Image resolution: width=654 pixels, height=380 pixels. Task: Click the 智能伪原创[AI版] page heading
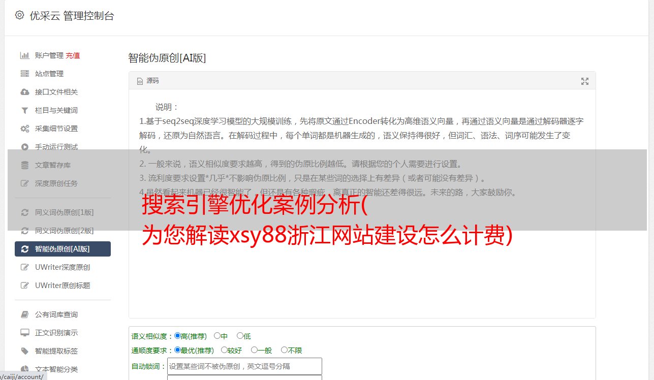(167, 58)
